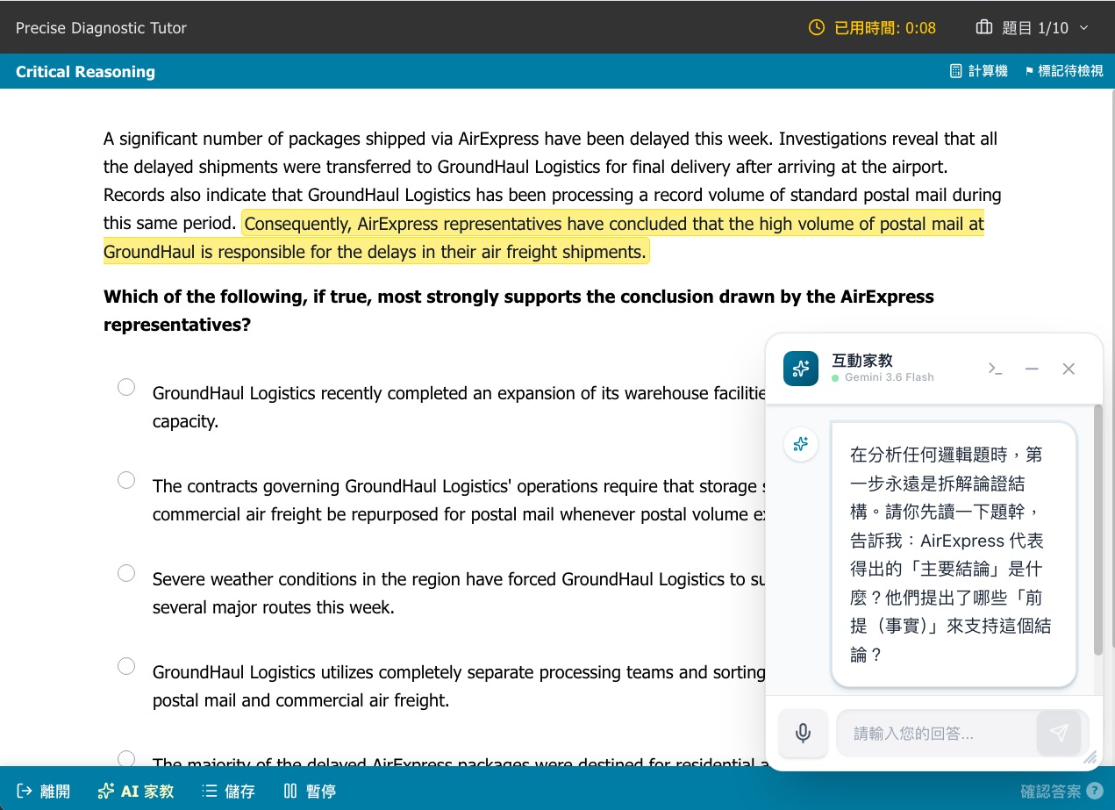Click the briefcase icon beside 題目

983,27
